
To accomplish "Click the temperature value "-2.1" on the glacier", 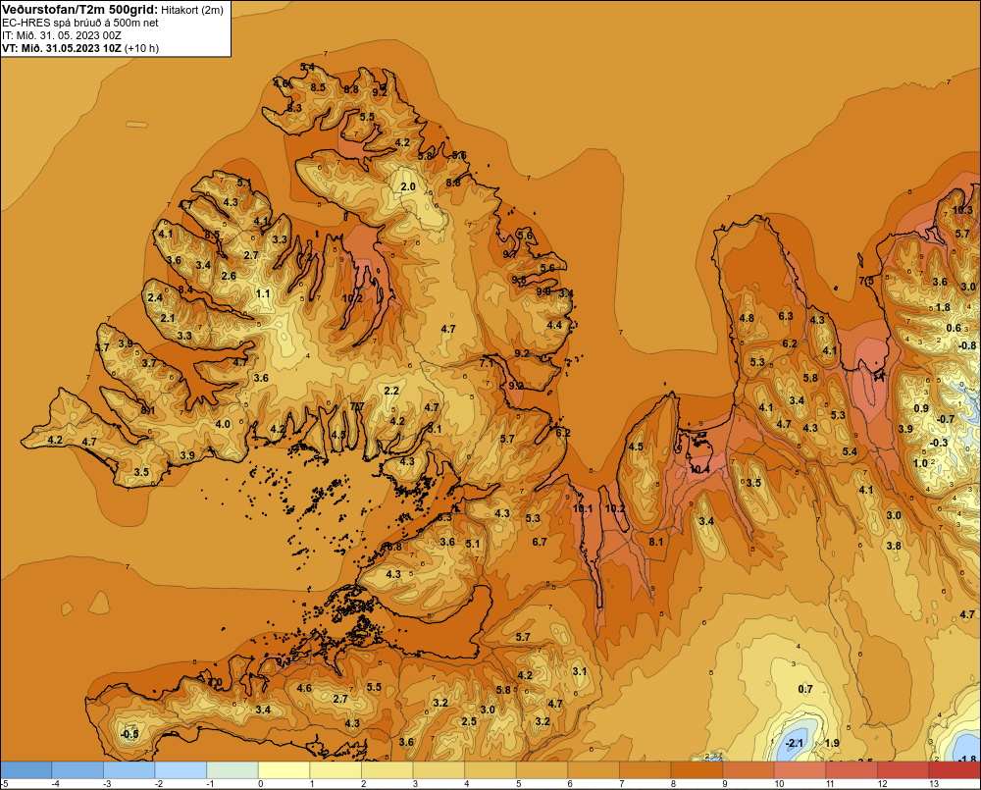I will click(794, 744).
